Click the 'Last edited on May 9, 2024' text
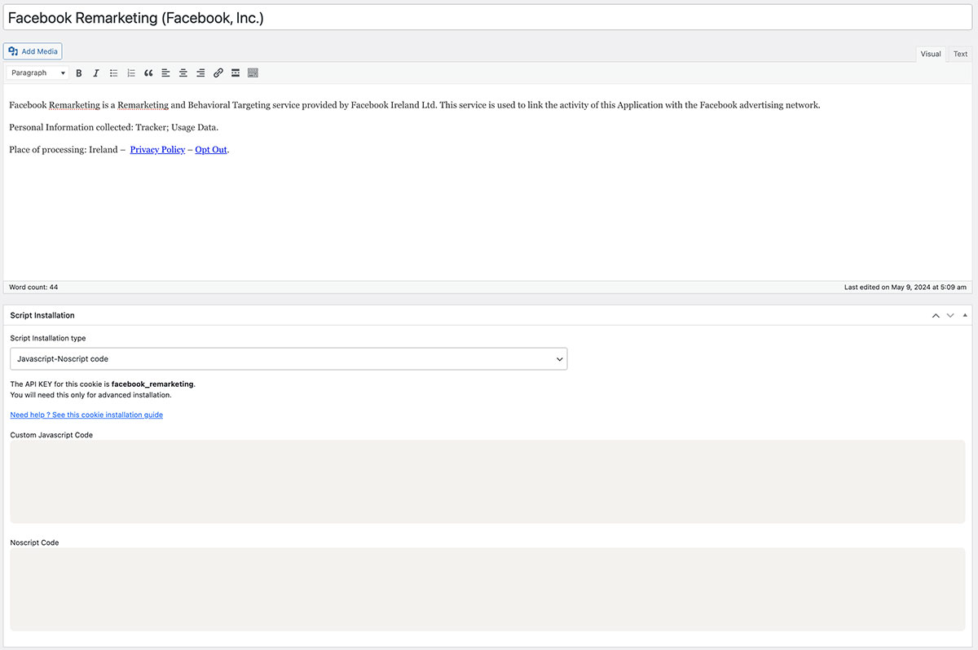Image resolution: width=978 pixels, height=650 pixels. pos(905,288)
